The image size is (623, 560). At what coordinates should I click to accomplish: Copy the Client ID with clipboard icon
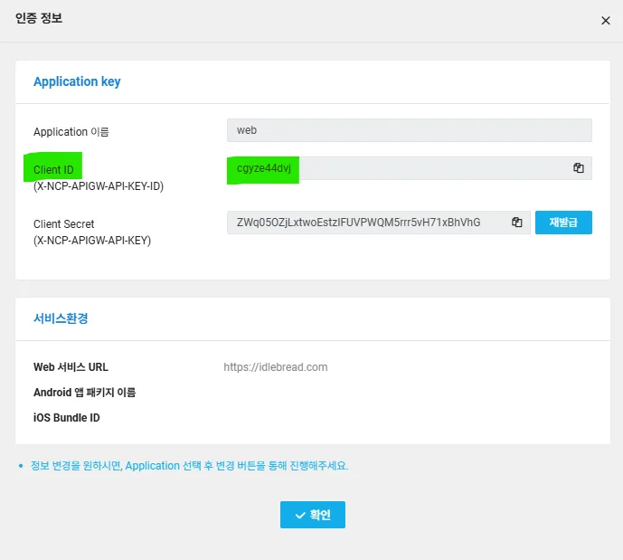[x=579, y=168]
